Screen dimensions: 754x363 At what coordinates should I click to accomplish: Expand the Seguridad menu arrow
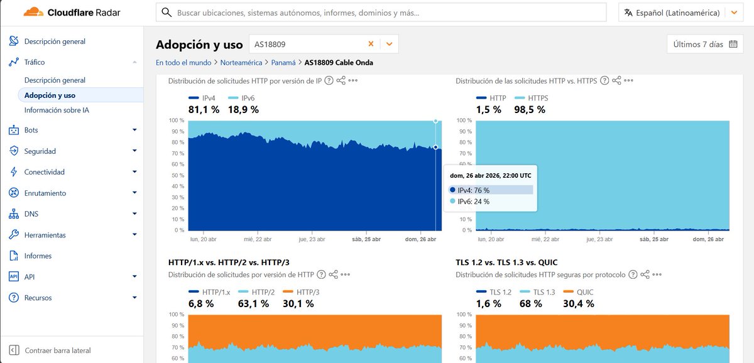[x=134, y=151]
